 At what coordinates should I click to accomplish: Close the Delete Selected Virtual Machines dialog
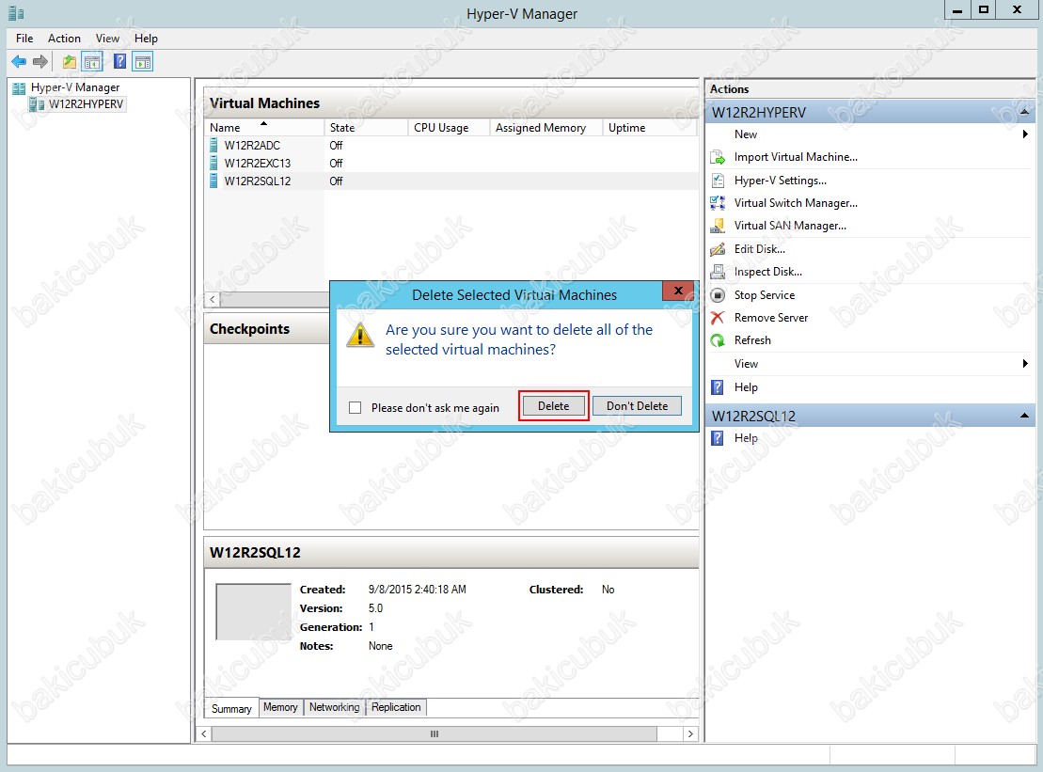click(678, 291)
